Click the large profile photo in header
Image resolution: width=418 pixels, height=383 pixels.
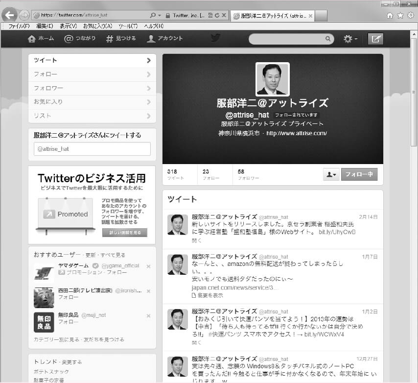coord(273,79)
